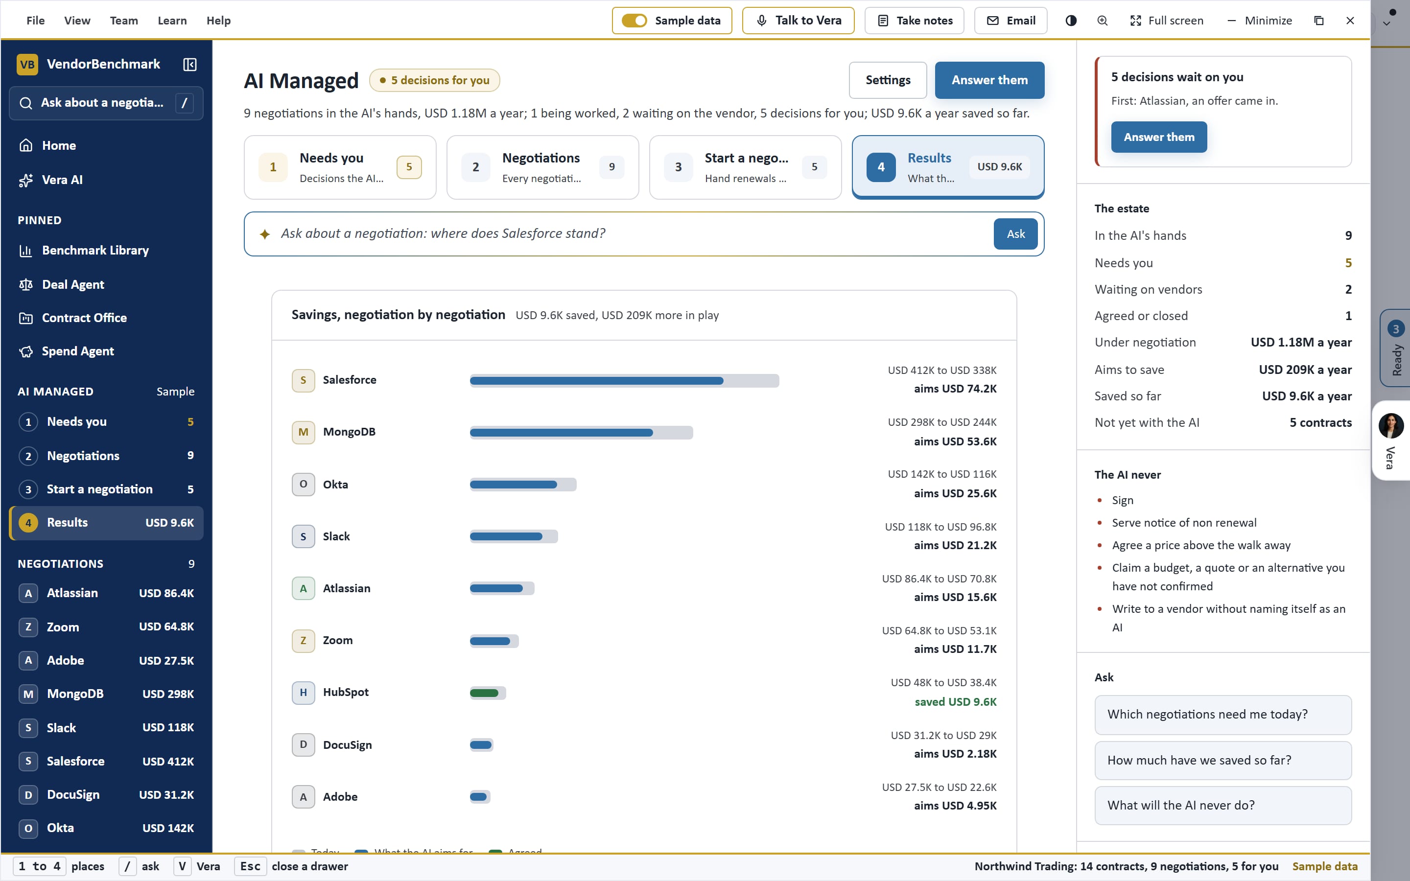Screen dimensions: 1410x881
Task: Open the Learn menu
Action: [x=172, y=21]
